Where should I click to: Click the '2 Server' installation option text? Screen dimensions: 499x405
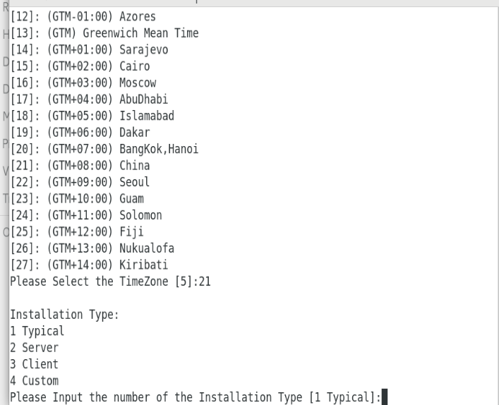tap(34, 347)
